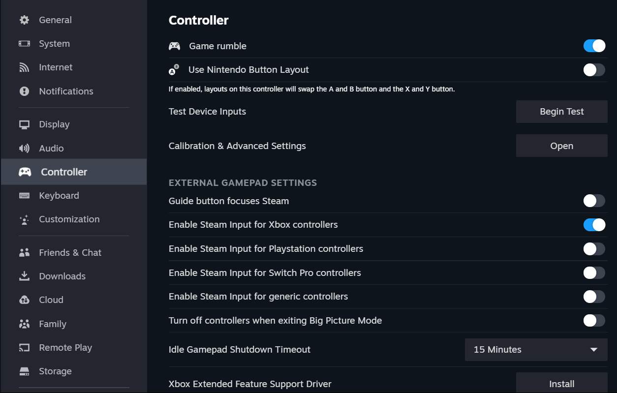Open Calibration & Advanced Settings
617x393 pixels.
pos(561,146)
